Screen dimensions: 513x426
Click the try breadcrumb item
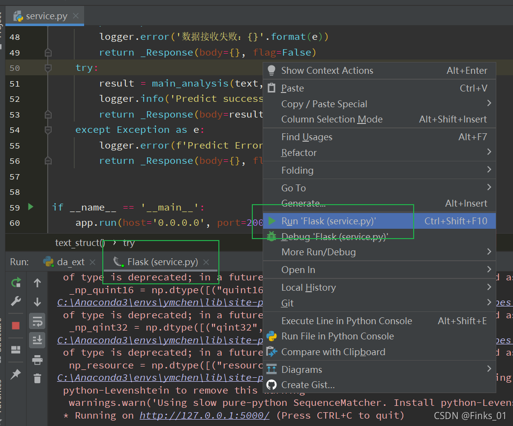tap(129, 243)
